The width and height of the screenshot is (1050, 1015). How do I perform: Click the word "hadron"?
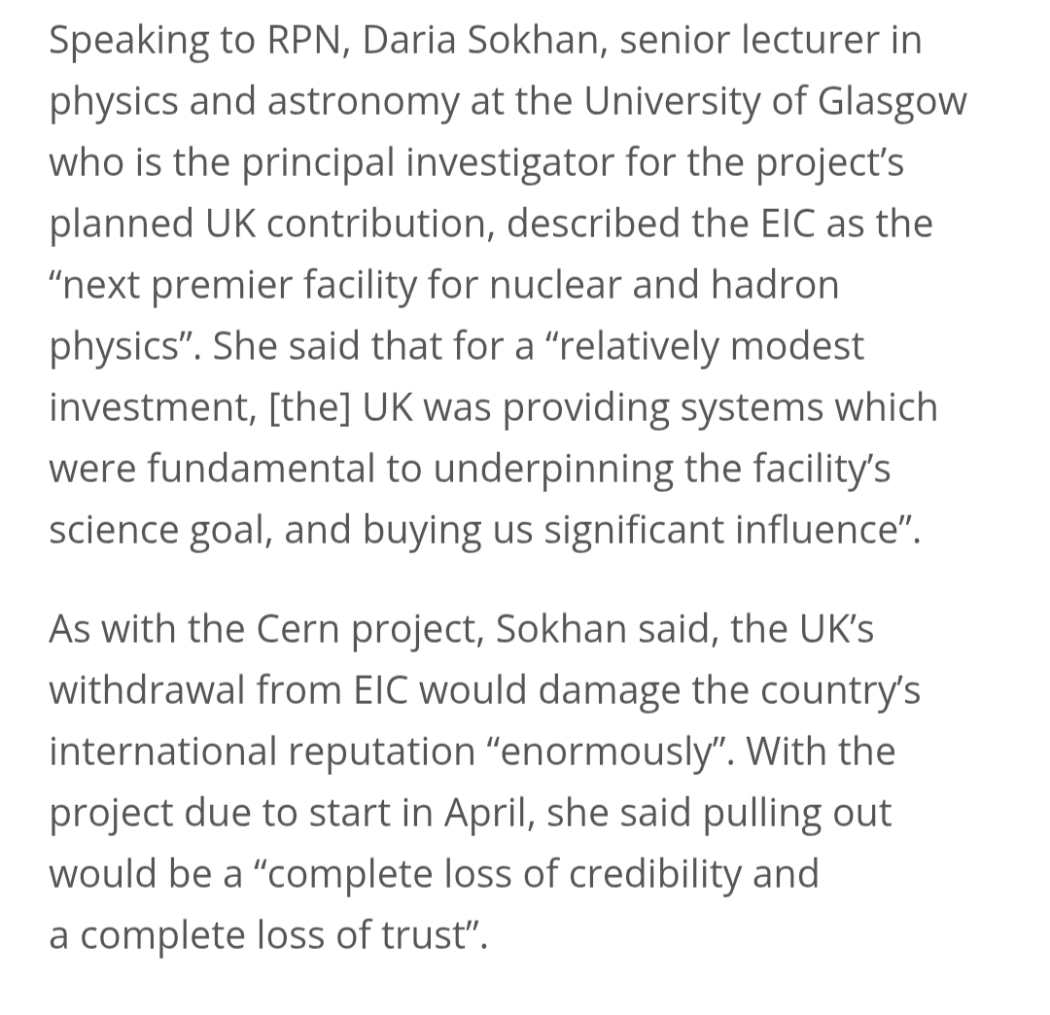[x=774, y=286]
